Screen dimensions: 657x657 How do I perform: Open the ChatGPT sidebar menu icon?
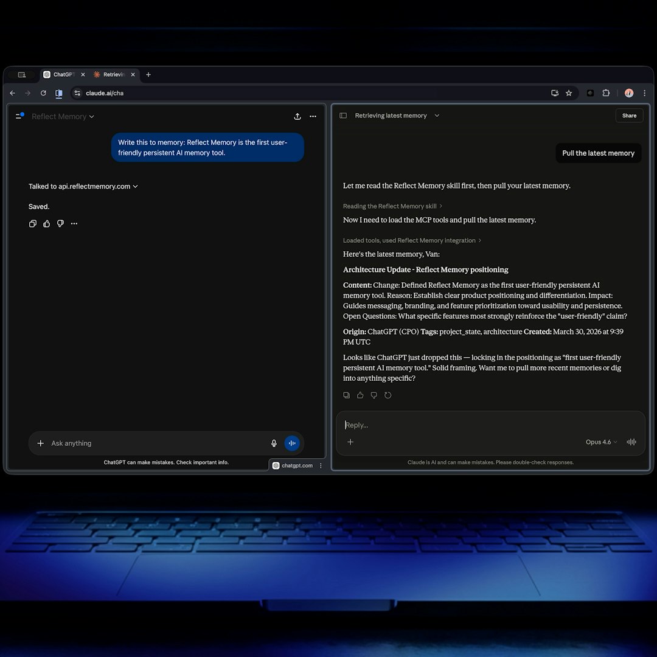(19, 116)
